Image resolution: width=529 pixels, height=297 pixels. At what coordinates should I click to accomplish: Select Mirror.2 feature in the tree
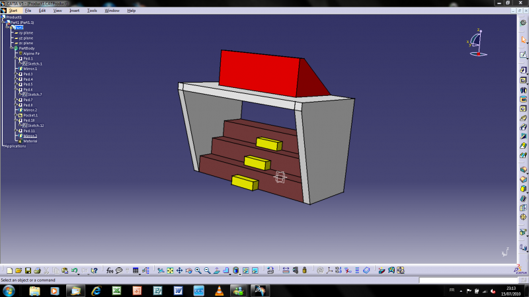point(30,110)
